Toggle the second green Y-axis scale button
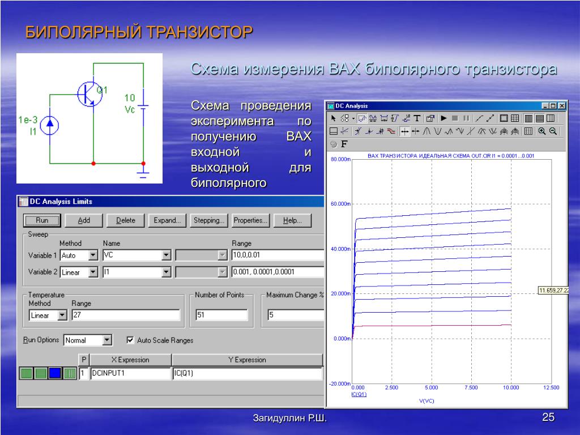 (41, 373)
